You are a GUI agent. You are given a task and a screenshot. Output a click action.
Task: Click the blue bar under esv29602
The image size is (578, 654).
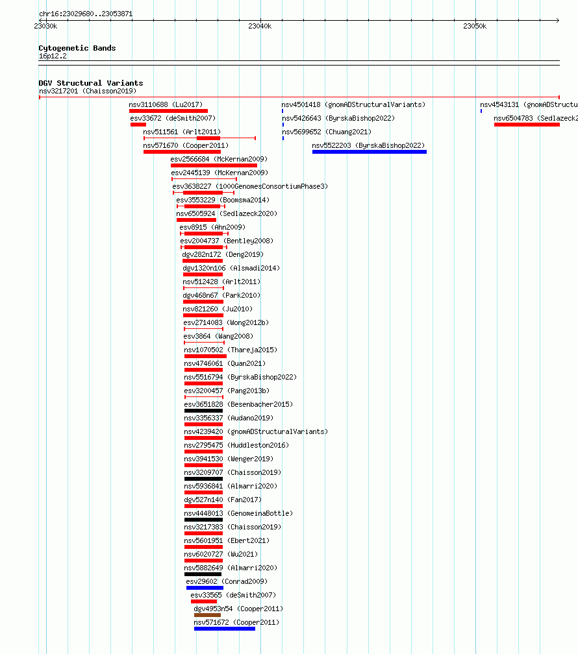pos(205,588)
